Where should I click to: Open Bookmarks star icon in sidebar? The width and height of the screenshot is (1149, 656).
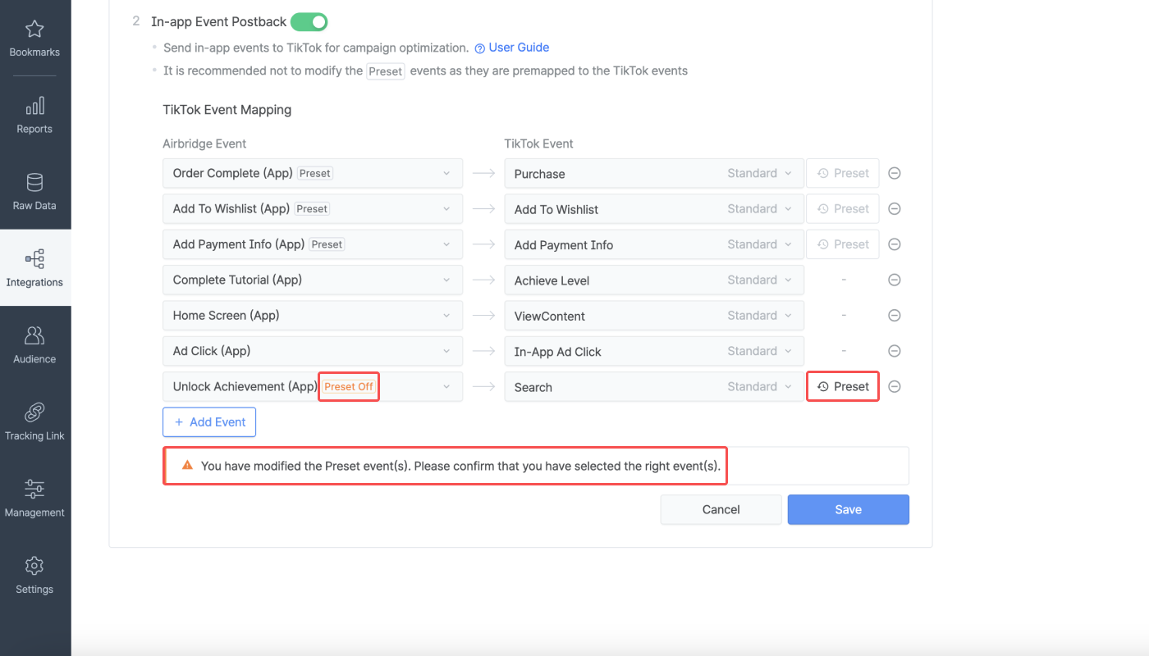pyautogui.click(x=34, y=30)
